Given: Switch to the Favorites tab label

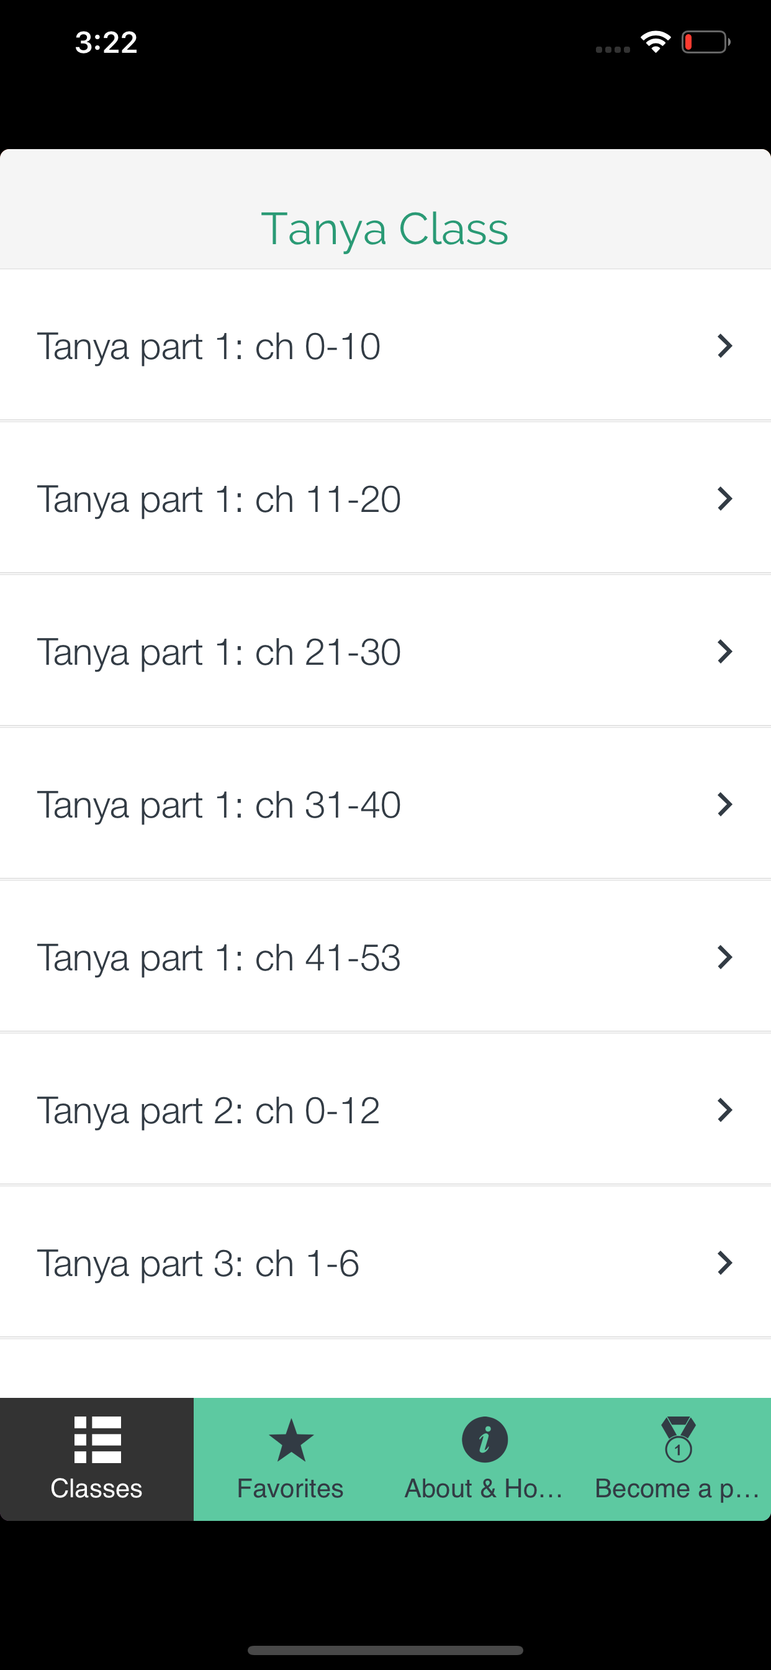Looking at the screenshot, I should click(x=291, y=1489).
